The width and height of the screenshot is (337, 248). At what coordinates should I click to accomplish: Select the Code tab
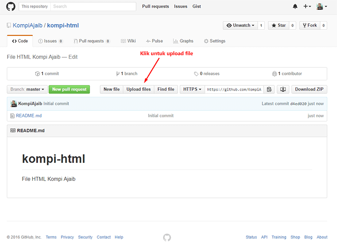(20, 41)
